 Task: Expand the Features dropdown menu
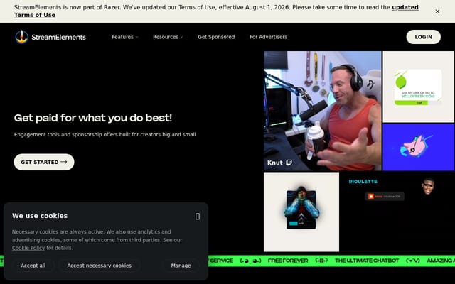[125, 37]
